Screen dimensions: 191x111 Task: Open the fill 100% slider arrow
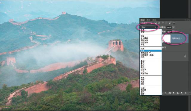173,31
